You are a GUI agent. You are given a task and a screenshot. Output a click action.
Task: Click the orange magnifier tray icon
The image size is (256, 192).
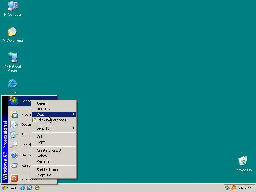[233, 188]
